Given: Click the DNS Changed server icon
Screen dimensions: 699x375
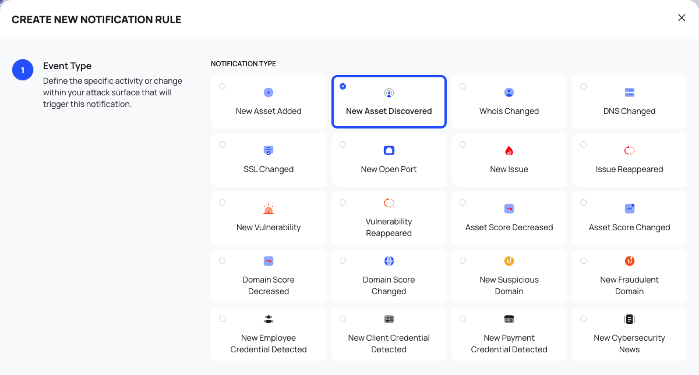Looking at the screenshot, I should (x=630, y=92).
